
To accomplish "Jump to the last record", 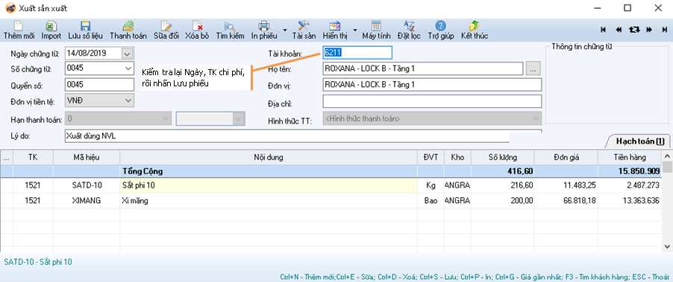I will (664, 30).
